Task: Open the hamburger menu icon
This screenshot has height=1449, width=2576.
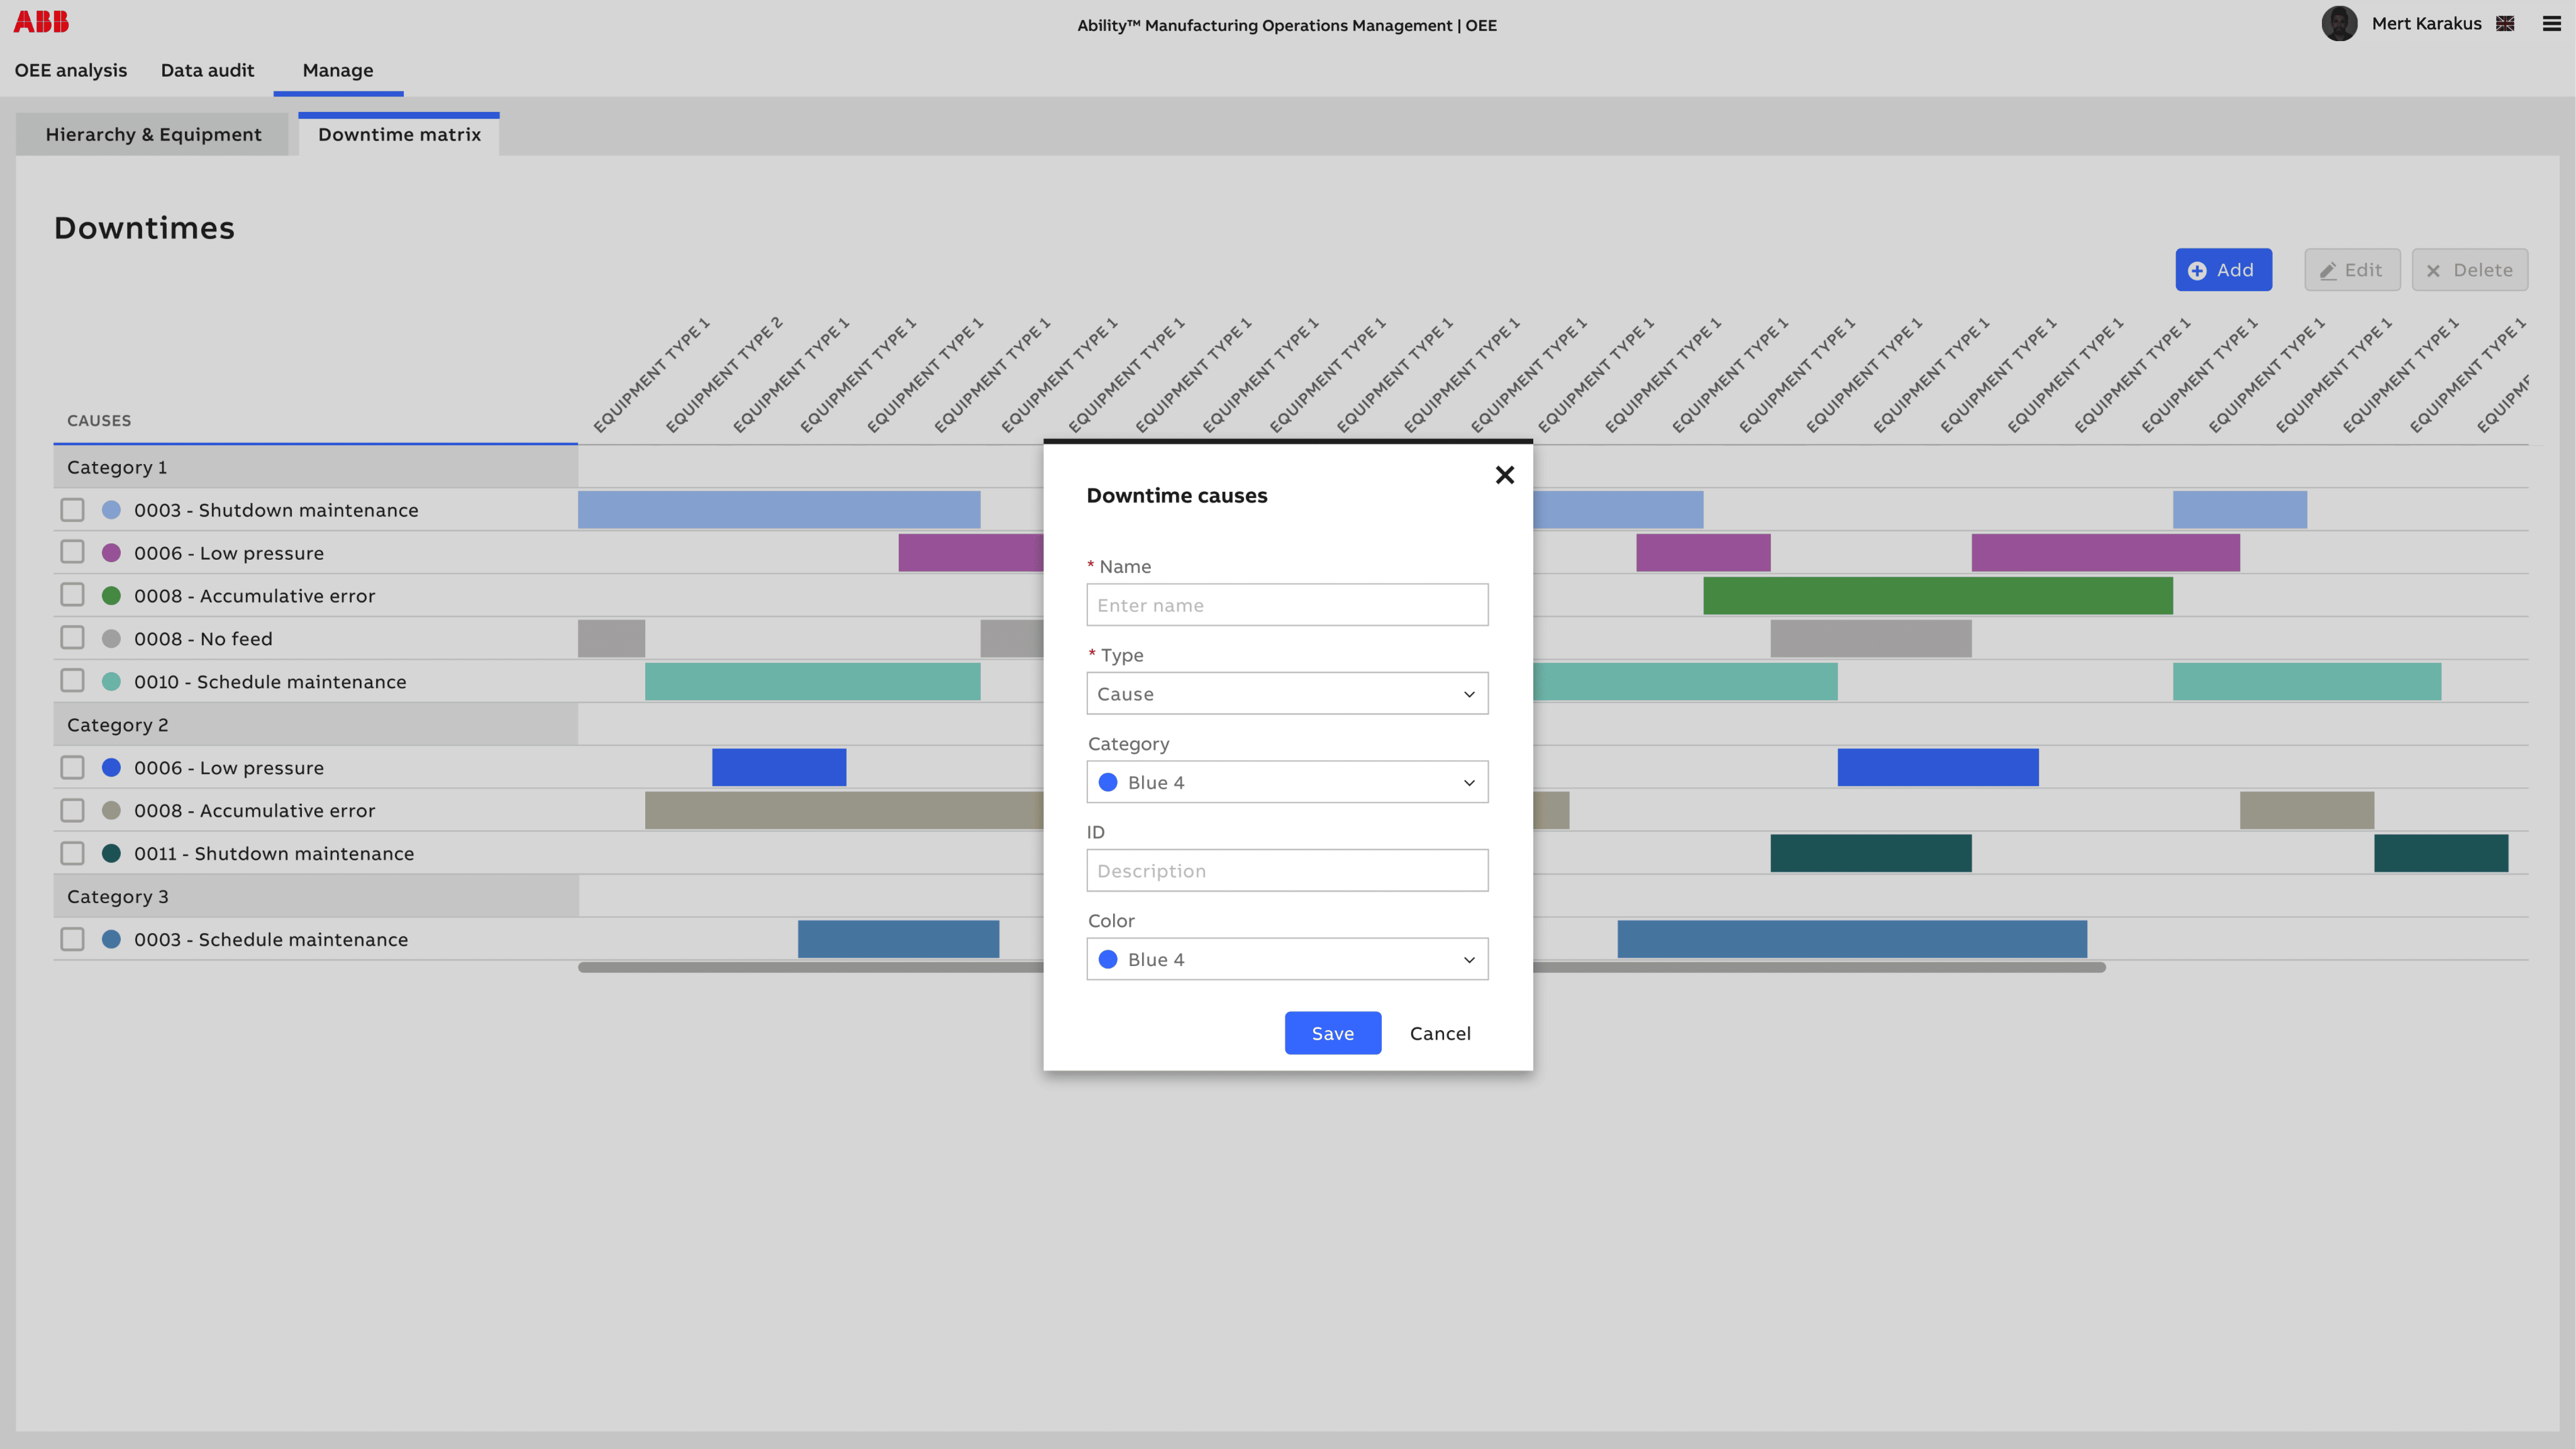Action: (2551, 24)
